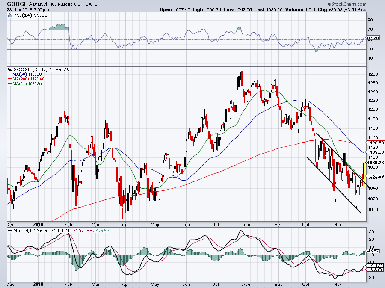Click the RSI legend icon
The width and height of the screenshot is (385, 288).
(x=10, y=15)
